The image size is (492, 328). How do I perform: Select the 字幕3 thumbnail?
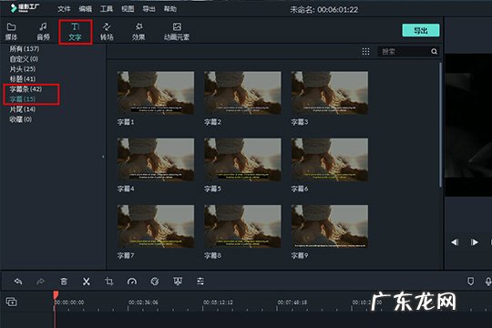[330, 93]
